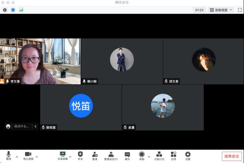Image resolution: width=244 pixels, height=163 pixels.
Task: Check the green network signal icon
Action: [x=21, y=10]
